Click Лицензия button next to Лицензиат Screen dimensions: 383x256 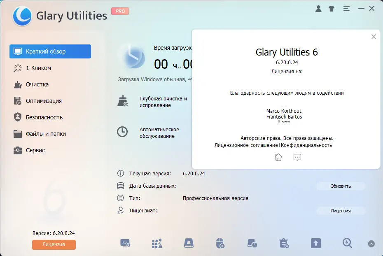click(341, 211)
